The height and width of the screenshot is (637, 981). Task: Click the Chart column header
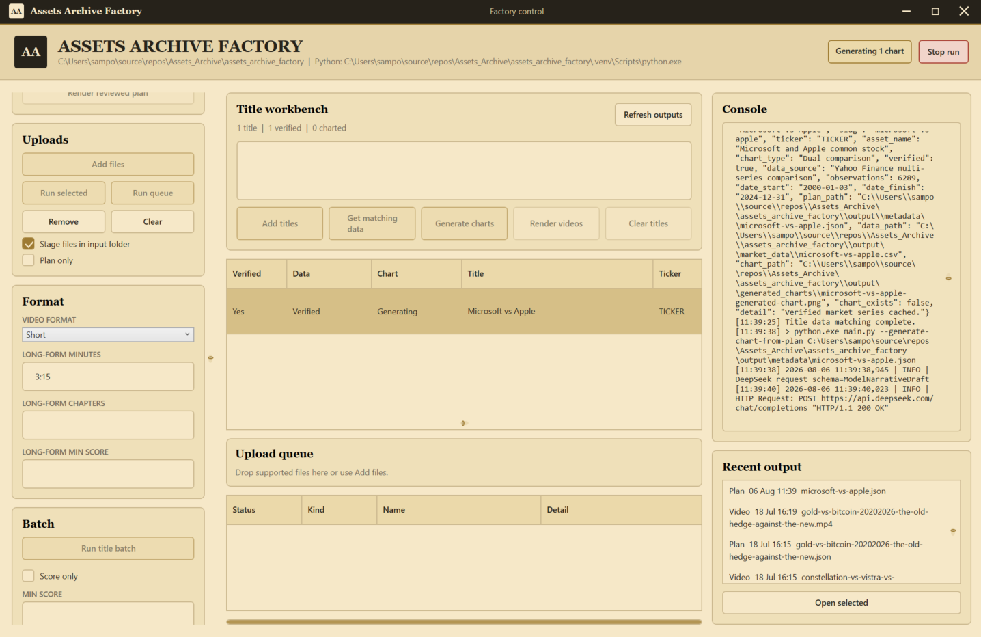417,273
